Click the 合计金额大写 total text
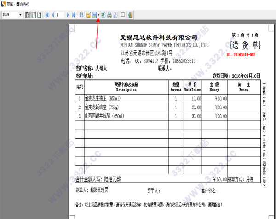 click(98, 179)
